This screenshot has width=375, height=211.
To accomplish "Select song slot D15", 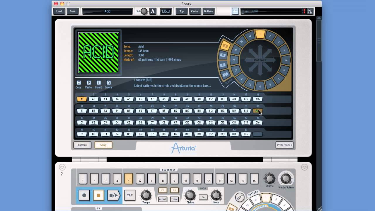I will 246,134.
